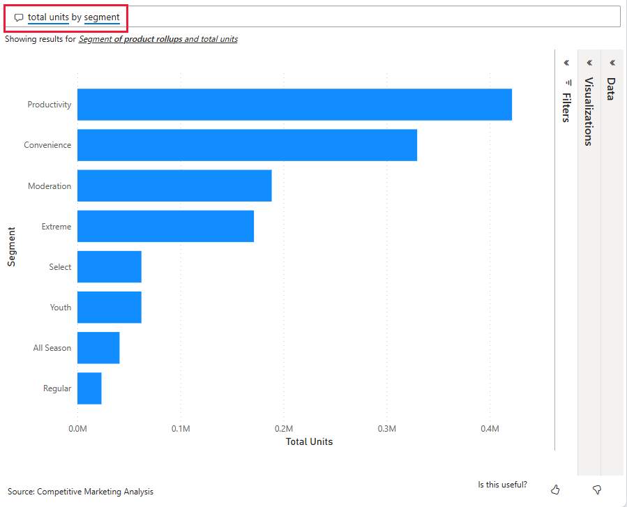Select the Convenience bar

[x=247, y=145]
